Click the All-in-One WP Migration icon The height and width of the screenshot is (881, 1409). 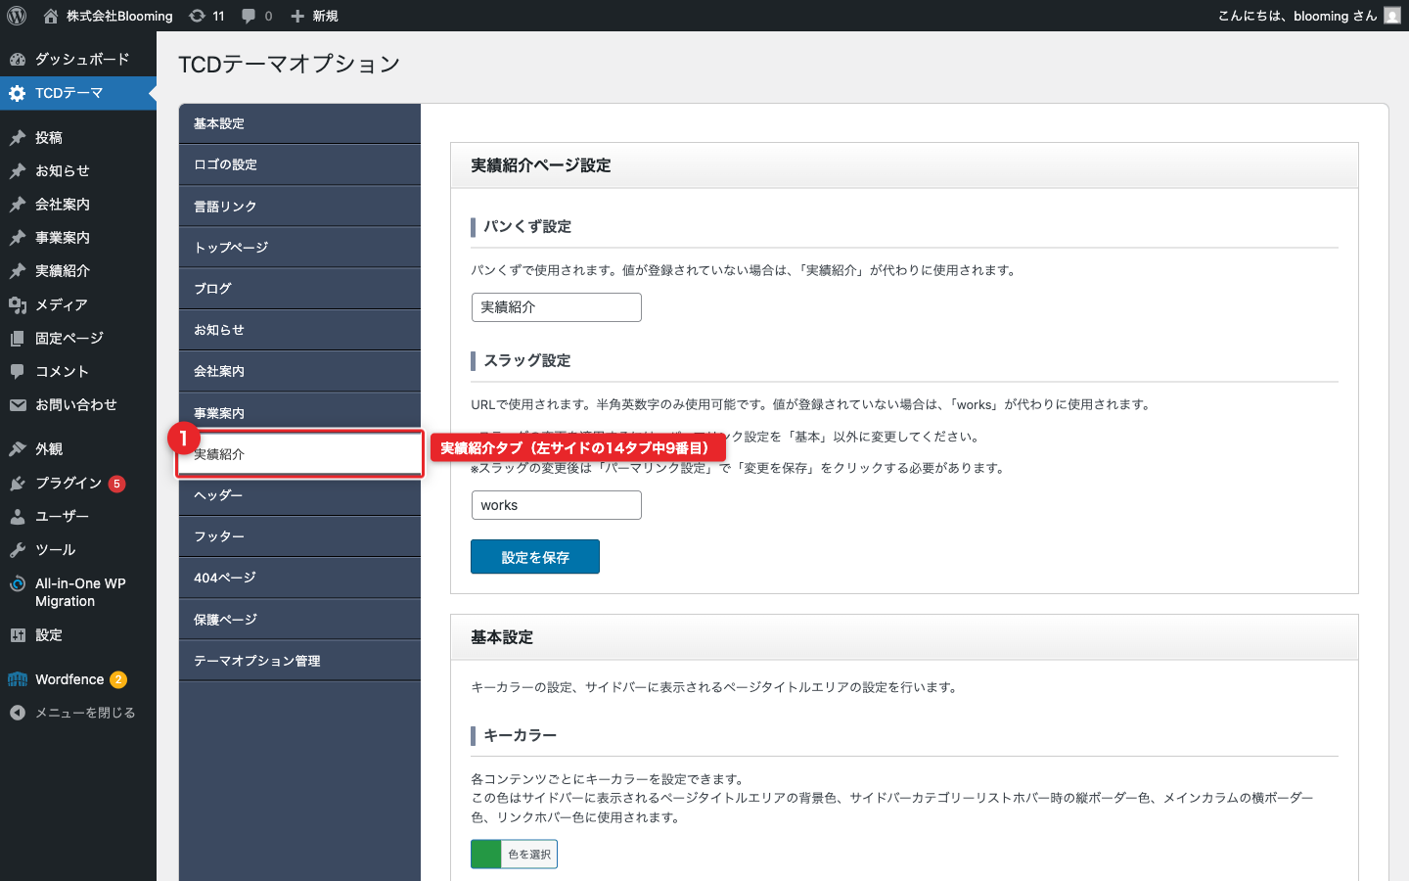tap(18, 584)
